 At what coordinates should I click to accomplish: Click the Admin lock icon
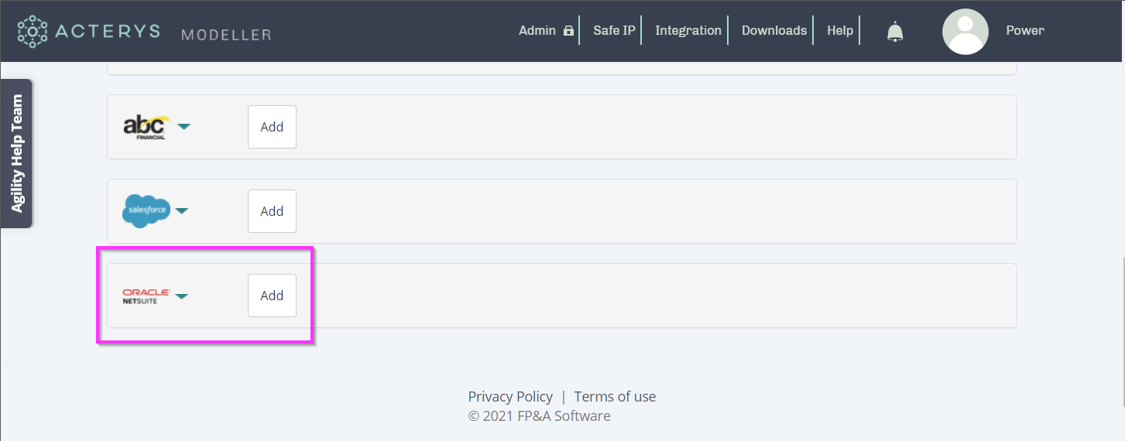click(569, 31)
